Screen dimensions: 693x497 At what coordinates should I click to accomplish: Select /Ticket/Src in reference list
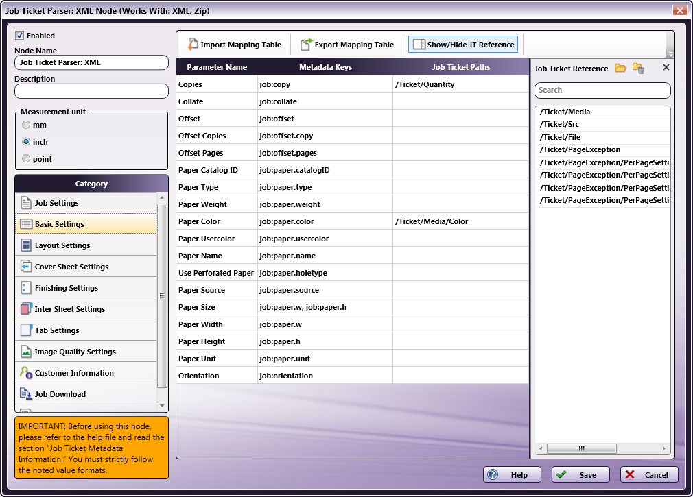coord(602,125)
